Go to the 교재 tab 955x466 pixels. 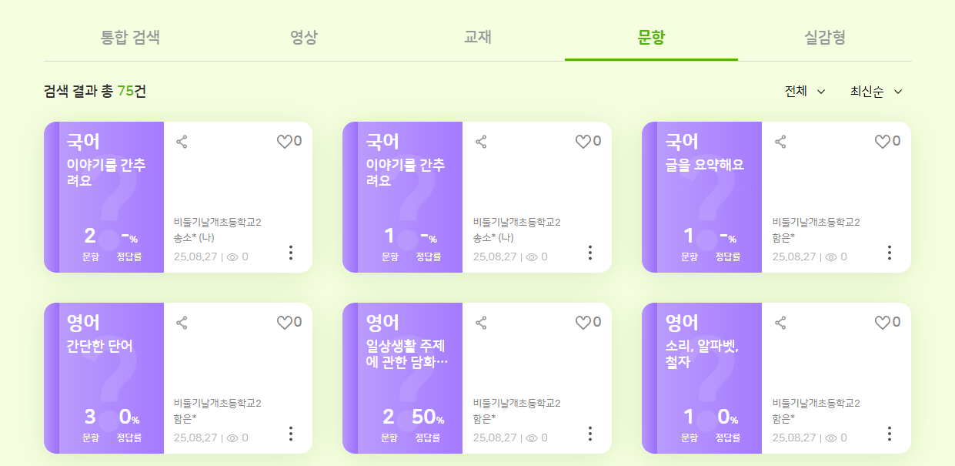[x=478, y=37]
